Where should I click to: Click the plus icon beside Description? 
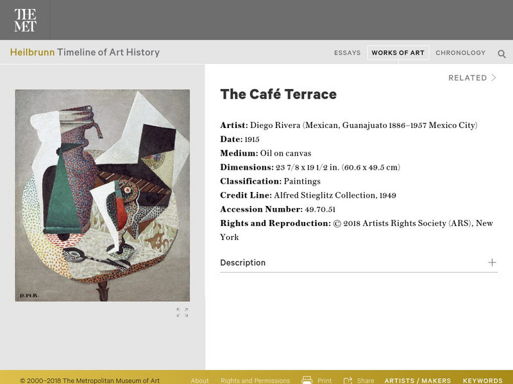pos(492,262)
